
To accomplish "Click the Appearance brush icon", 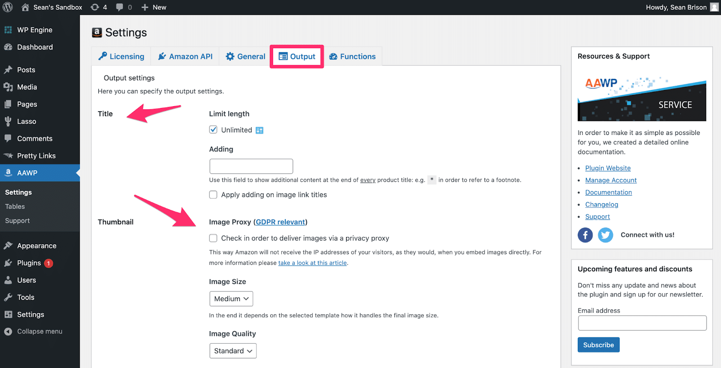I will point(8,246).
